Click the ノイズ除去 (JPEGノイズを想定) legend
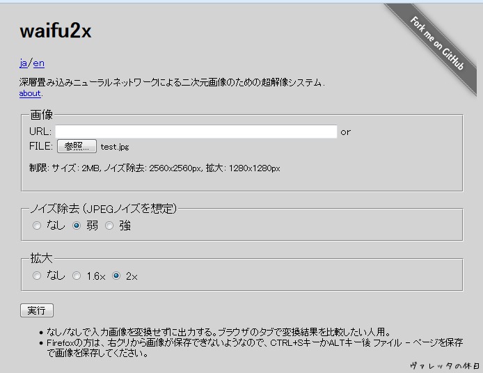This screenshot has height=373, width=483. tap(104, 209)
